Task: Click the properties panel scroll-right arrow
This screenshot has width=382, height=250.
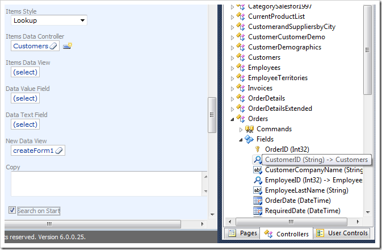Action: click(x=202, y=224)
